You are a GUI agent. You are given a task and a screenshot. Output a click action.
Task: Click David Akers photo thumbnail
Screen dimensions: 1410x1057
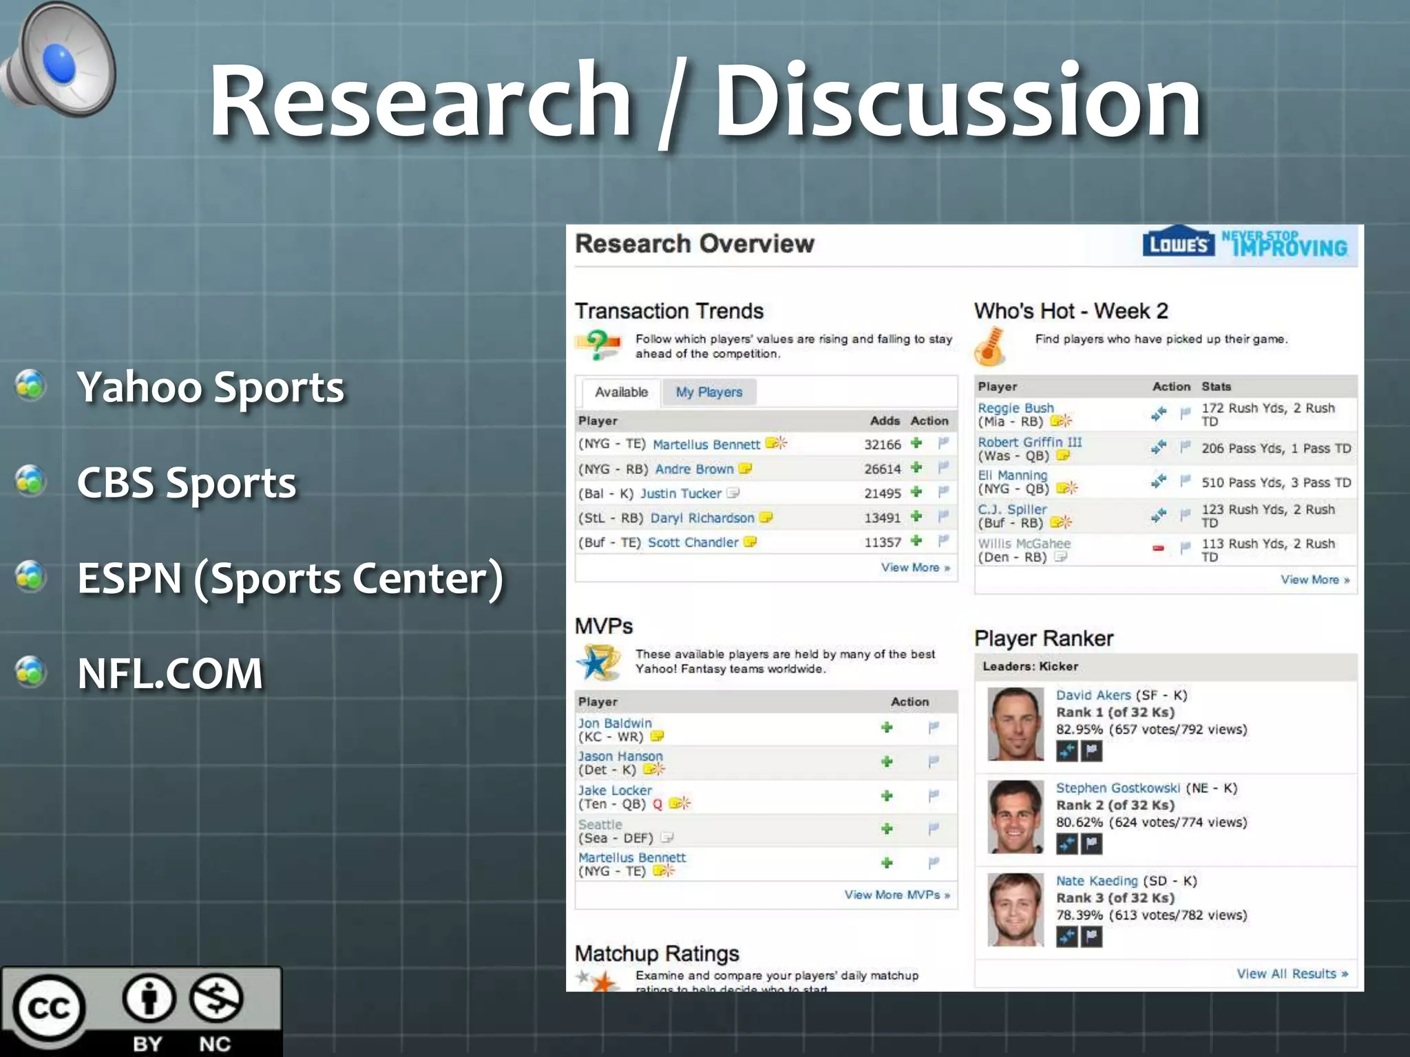(x=1015, y=724)
